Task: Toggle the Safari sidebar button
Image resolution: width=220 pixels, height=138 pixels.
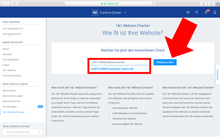Action: (x=15, y=3)
